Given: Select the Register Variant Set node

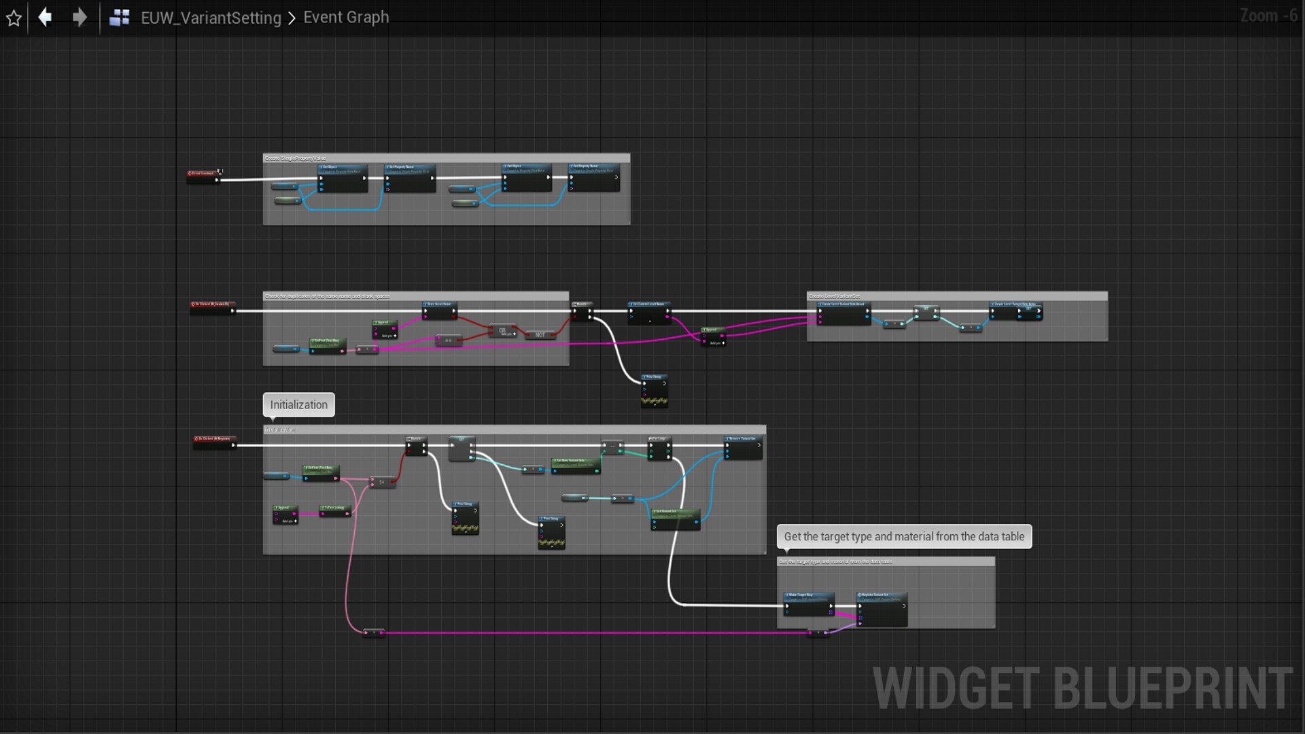Looking at the screenshot, I should (882, 608).
